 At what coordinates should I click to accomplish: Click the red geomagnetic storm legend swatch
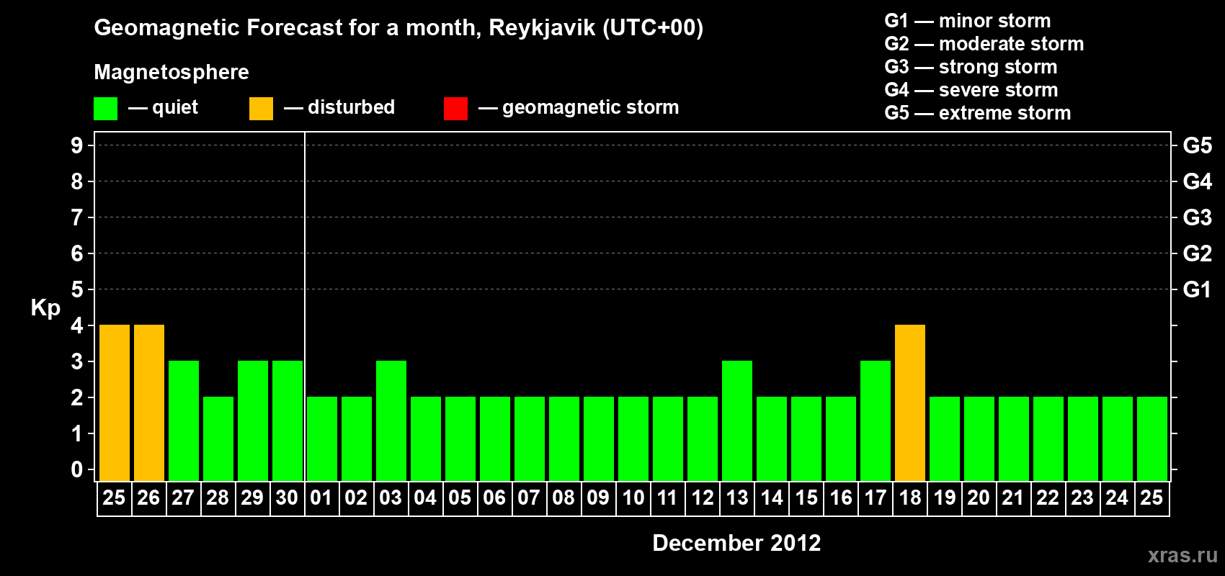pos(455,109)
